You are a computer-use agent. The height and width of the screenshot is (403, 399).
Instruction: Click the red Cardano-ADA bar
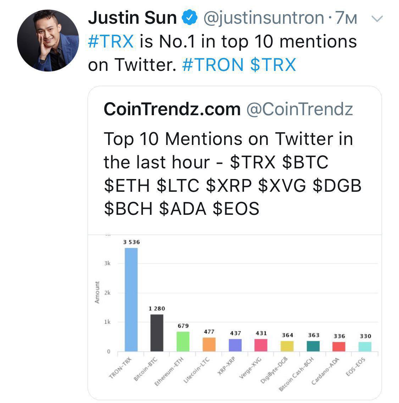pos(339,347)
